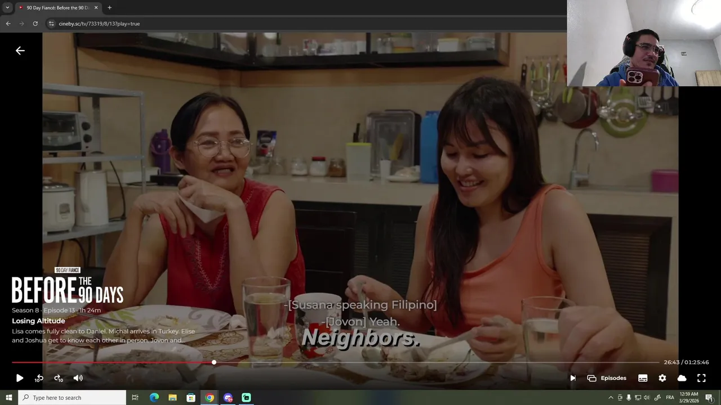721x405 pixels.
Task: Click the Meet Now camera tray icon
Action: click(620, 398)
